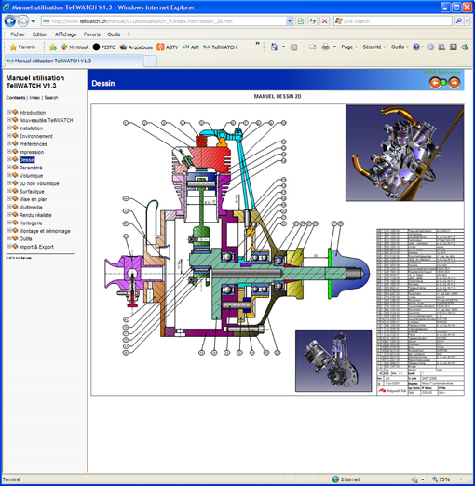Viewport: 475px width, 486px height.
Task: Click the empty new tab button
Action: tap(151, 61)
